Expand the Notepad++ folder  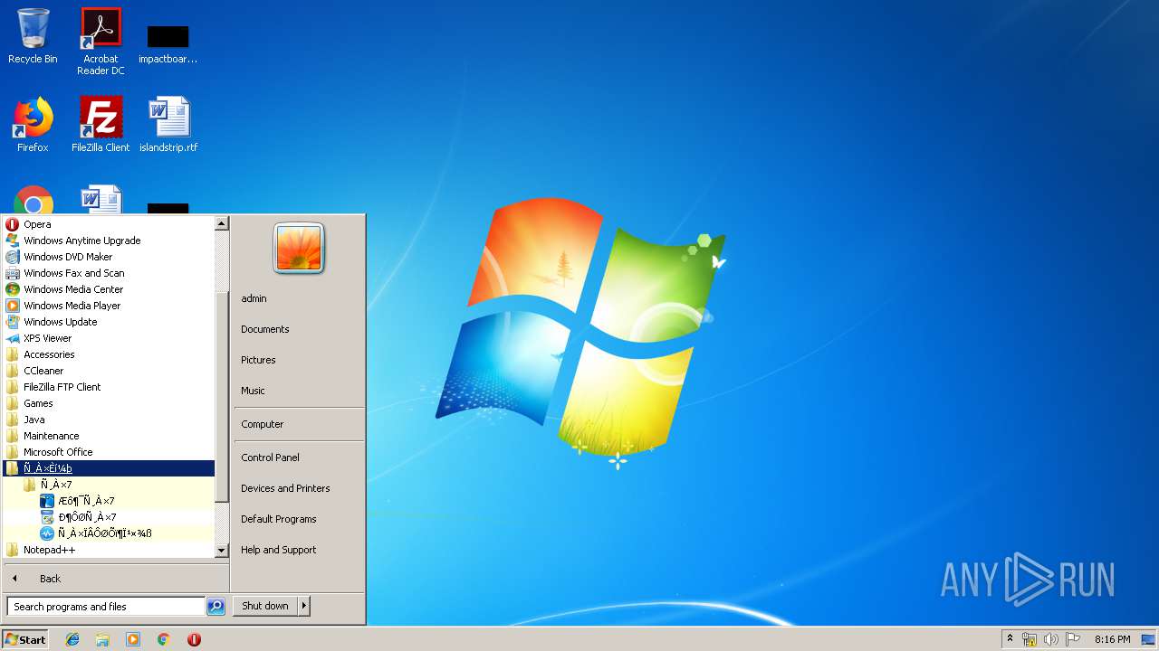click(109, 550)
